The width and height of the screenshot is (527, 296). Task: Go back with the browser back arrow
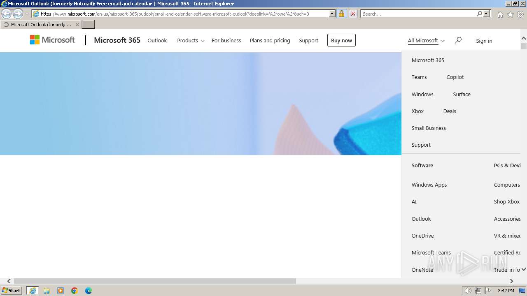point(7,14)
